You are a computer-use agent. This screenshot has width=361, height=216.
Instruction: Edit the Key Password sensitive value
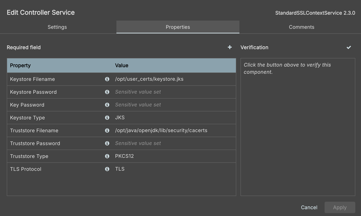138,105
